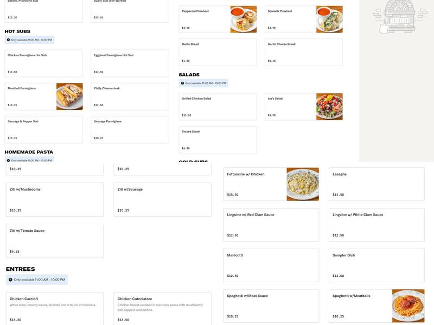Choose Ziti w/Tomato Sauce card
This screenshot has height=325, width=434.
[55, 241]
